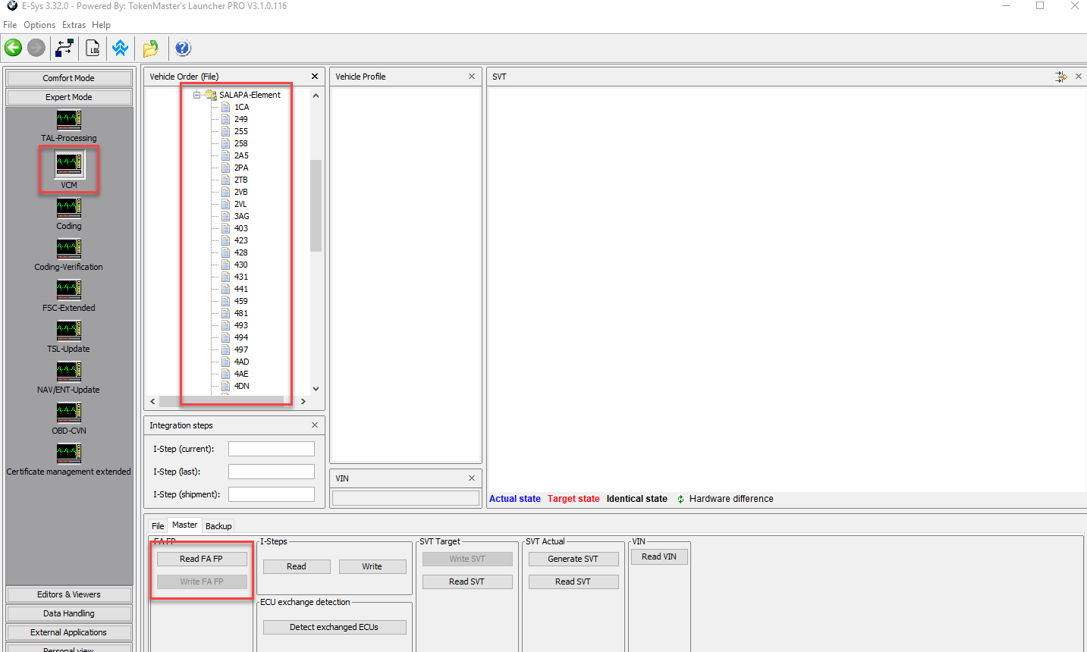Select the Coding sidebar icon
The height and width of the screenshot is (652, 1087).
(68, 207)
